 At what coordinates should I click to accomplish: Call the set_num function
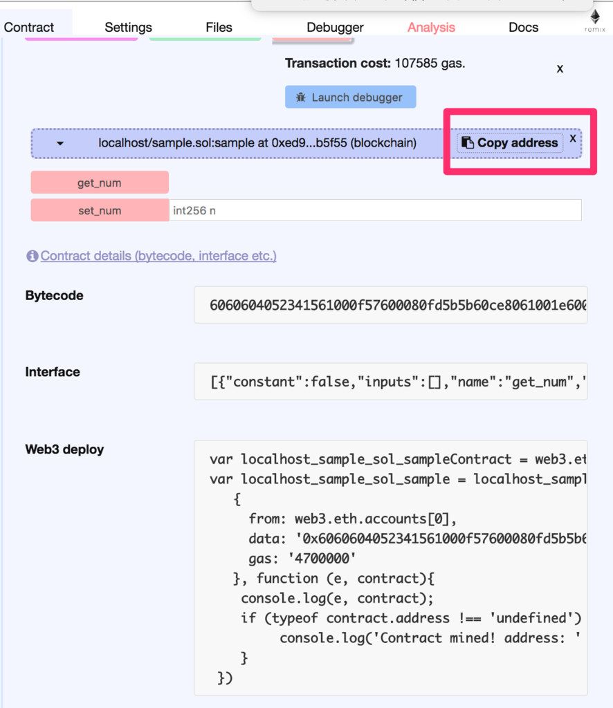click(100, 210)
